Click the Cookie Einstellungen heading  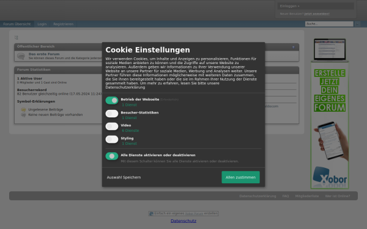point(147,50)
